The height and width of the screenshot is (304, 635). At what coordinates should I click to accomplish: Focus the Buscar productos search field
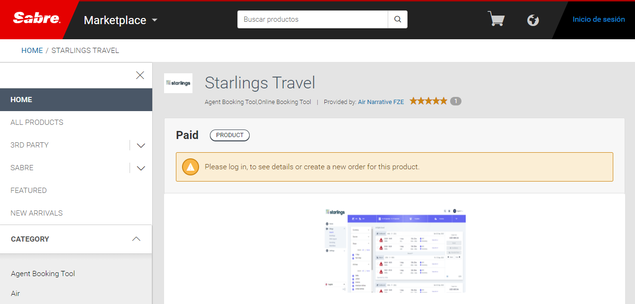click(313, 19)
